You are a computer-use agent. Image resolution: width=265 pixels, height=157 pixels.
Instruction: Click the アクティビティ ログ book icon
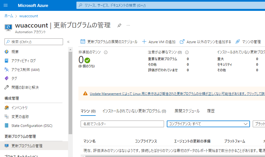point(7,60)
